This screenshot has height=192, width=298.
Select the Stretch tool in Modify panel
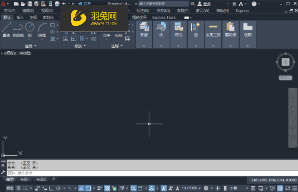(x=66, y=39)
